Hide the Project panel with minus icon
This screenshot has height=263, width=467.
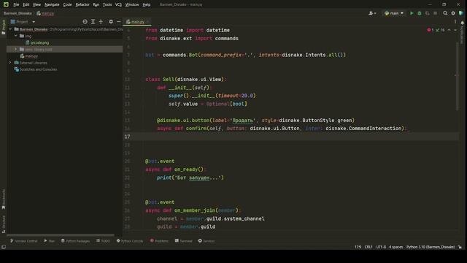[118, 22]
